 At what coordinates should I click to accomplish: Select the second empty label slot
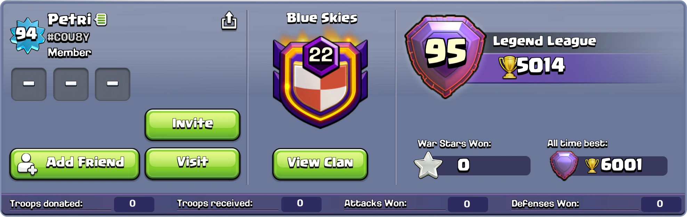[71, 84]
